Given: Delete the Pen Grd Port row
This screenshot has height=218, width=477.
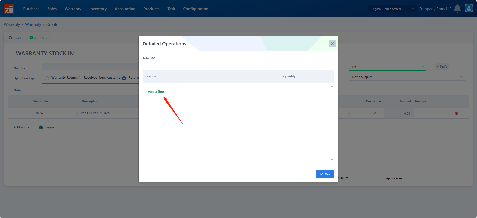Looking at the screenshot, I should (x=456, y=113).
